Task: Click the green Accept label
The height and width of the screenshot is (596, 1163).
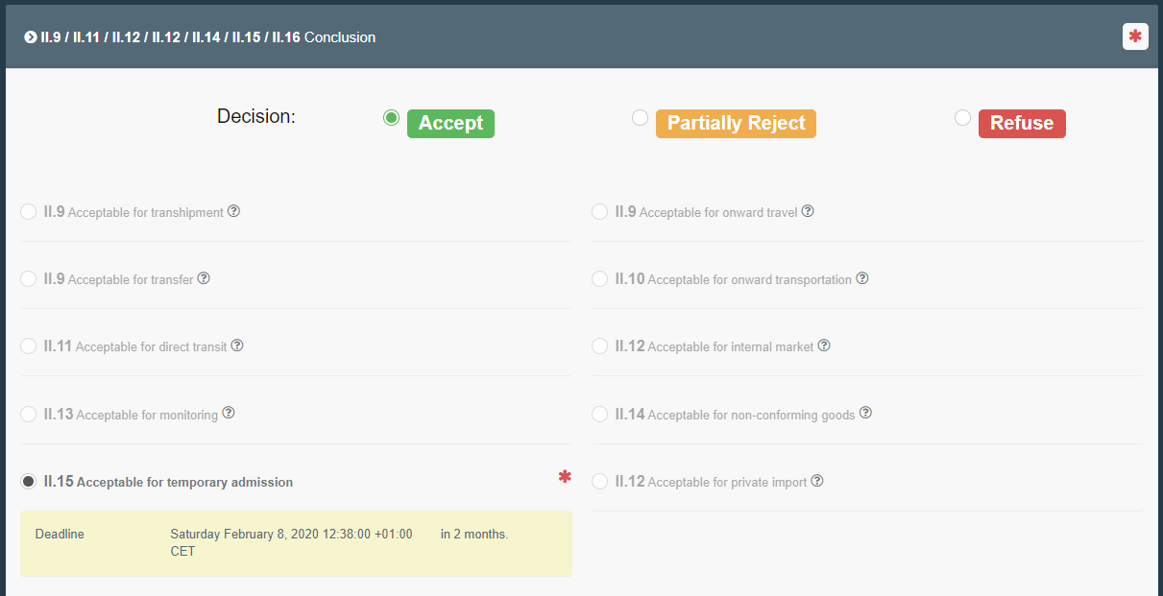Action: (450, 124)
